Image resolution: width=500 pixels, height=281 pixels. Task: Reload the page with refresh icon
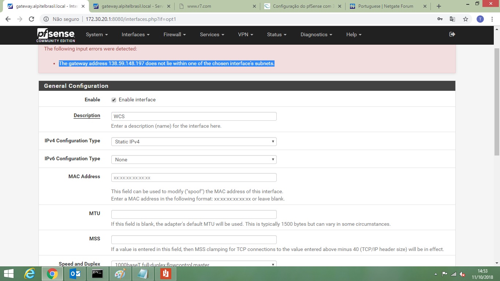click(31, 19)
